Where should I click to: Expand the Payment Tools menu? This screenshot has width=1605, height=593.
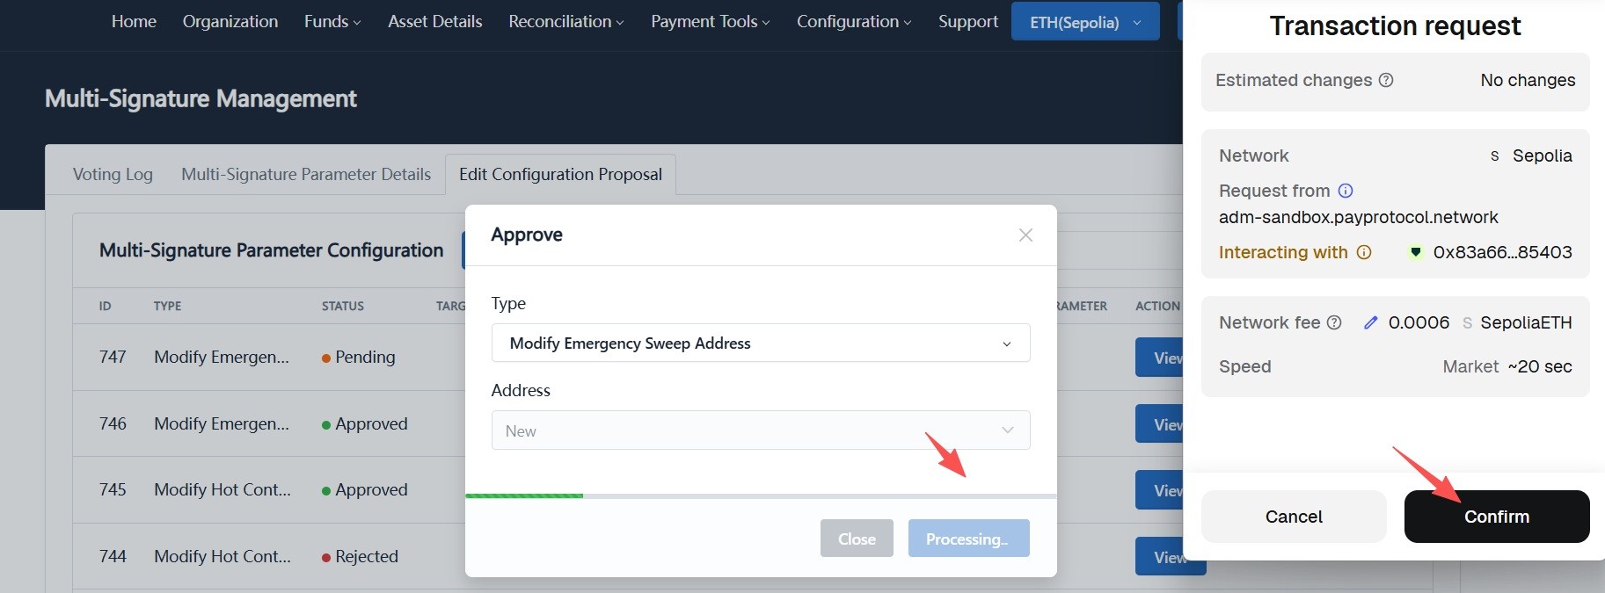click(x=711, y=21)
